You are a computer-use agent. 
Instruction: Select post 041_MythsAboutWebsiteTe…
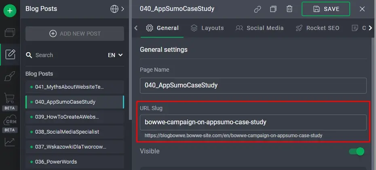pos(75,87)
